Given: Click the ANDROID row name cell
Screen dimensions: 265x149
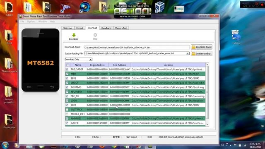Looking at the screenshot, I should [78, 118].
